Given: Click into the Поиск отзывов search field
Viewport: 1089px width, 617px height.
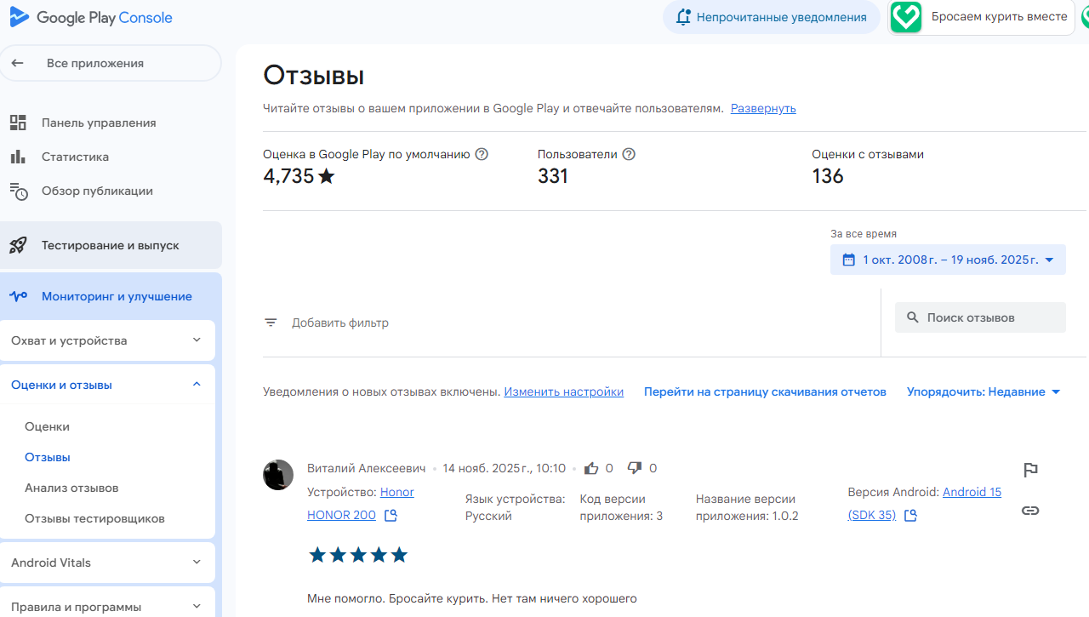Looking at the screenshot, I should [x=980, y=317].
